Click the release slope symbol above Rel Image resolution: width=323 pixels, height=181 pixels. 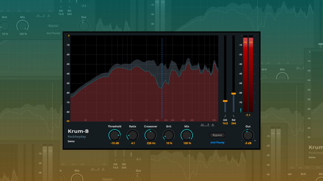pos(233,116)
